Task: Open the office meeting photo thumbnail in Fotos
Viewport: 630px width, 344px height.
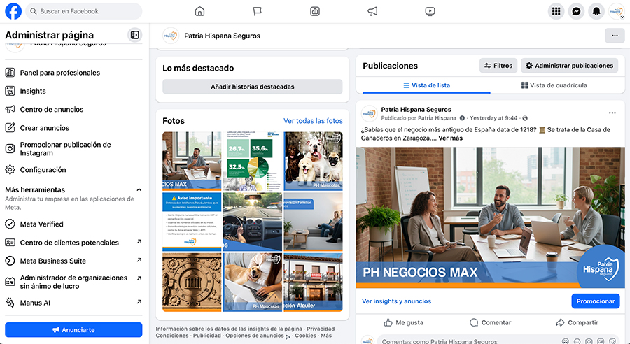Action: pos(192,161)
